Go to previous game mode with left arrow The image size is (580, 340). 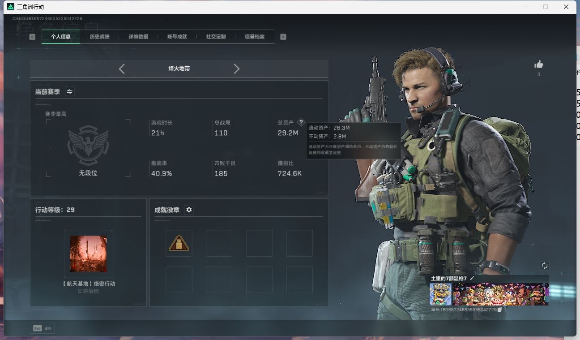(122, 69)
